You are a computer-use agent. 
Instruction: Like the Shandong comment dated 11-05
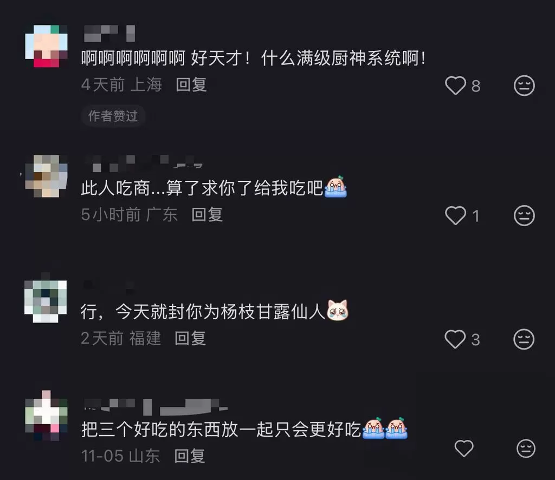pos(464,448)
